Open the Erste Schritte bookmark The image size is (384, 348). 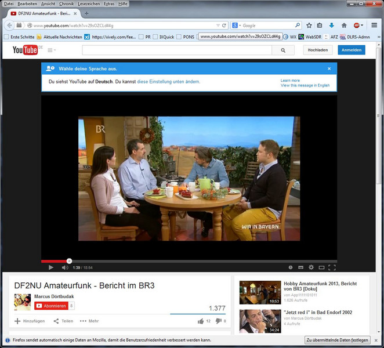[19, 37]
